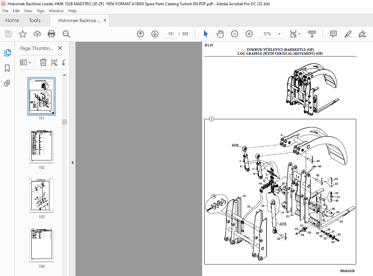Click the thumbnail panel scrollbar handle
373x276 pixels.
(x=64, y=122)
